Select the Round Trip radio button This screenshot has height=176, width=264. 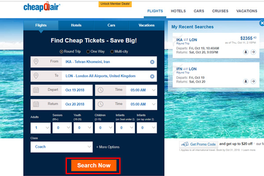pos(62,51)
